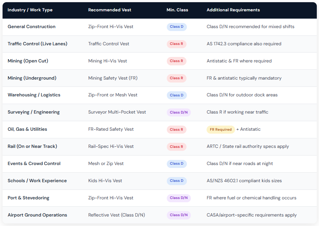Click the yellow FR Required badge
This screenshot has height=226, width=319.
(x=220, y=130)
